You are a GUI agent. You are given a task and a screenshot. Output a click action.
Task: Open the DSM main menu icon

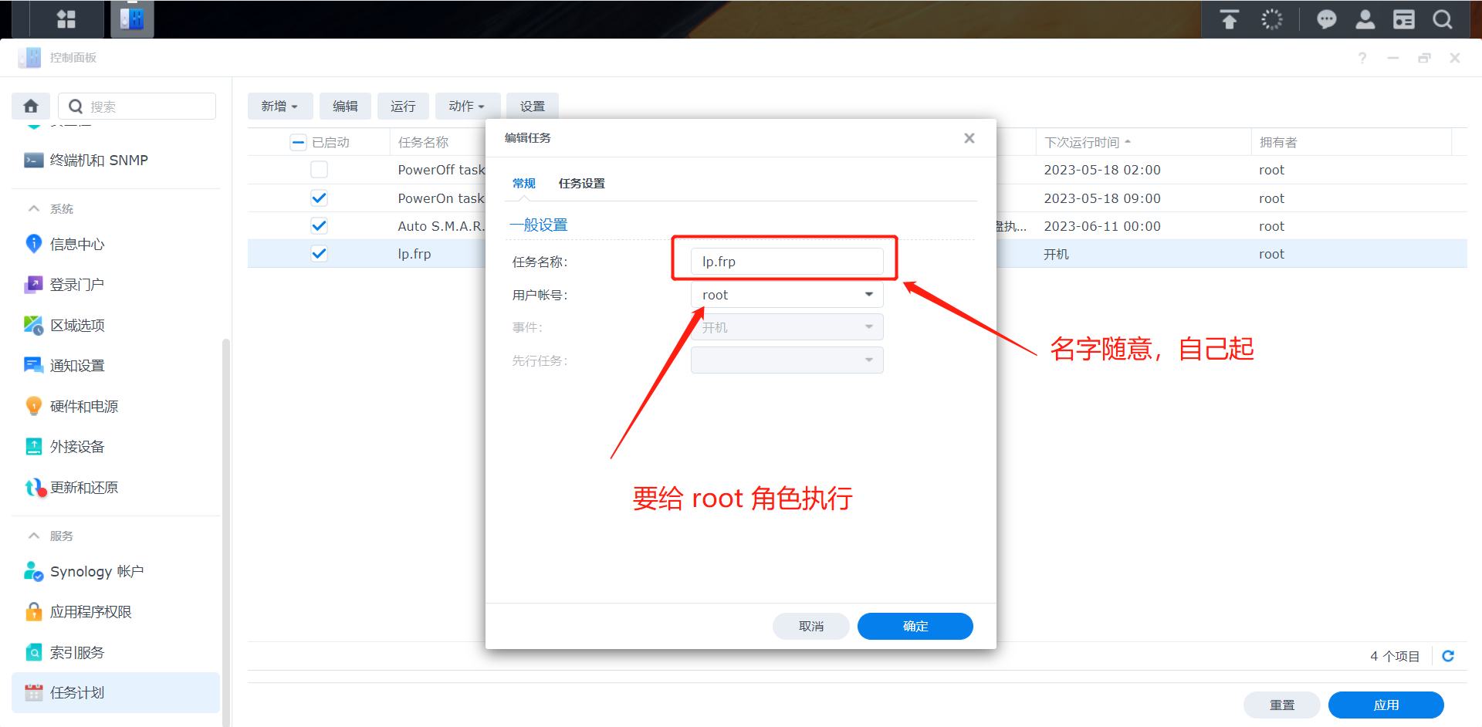[x=66, y=19]
